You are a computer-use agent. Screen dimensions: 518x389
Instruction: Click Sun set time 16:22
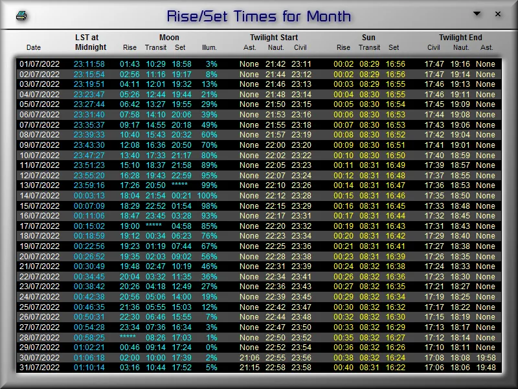pos(396,368)
